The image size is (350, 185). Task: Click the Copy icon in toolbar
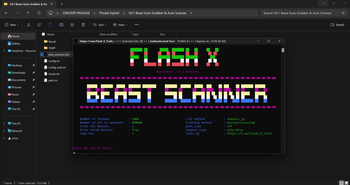(x=39, y=25)
